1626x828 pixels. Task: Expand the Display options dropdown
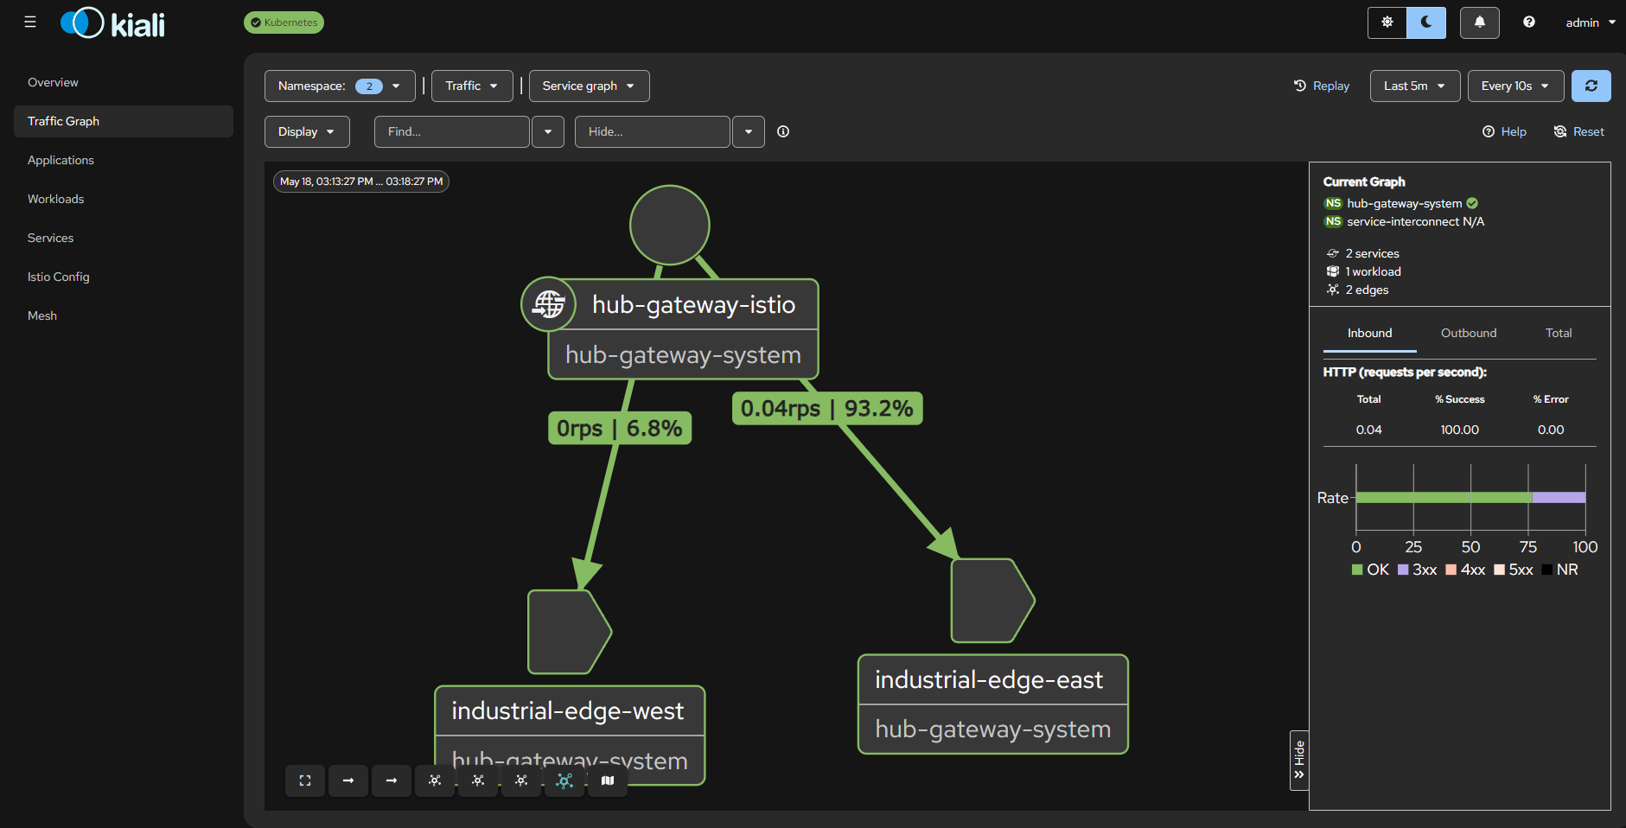pyautogui.click(x=307, y=131)
